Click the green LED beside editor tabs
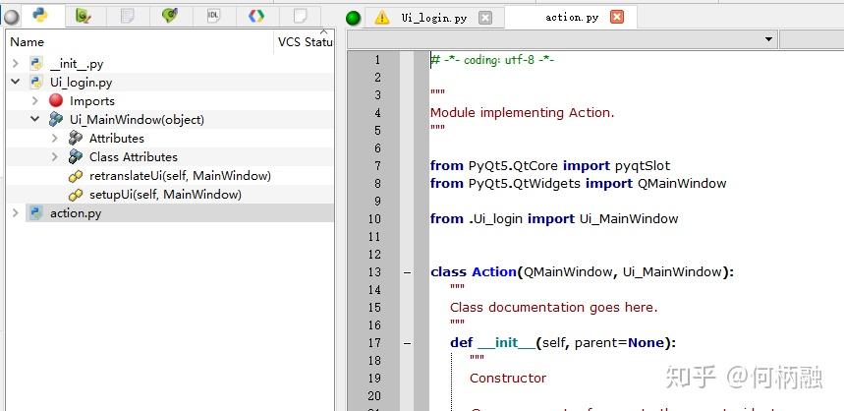The width and height of the screenshot is (844, 411). [x=354, y=18]
